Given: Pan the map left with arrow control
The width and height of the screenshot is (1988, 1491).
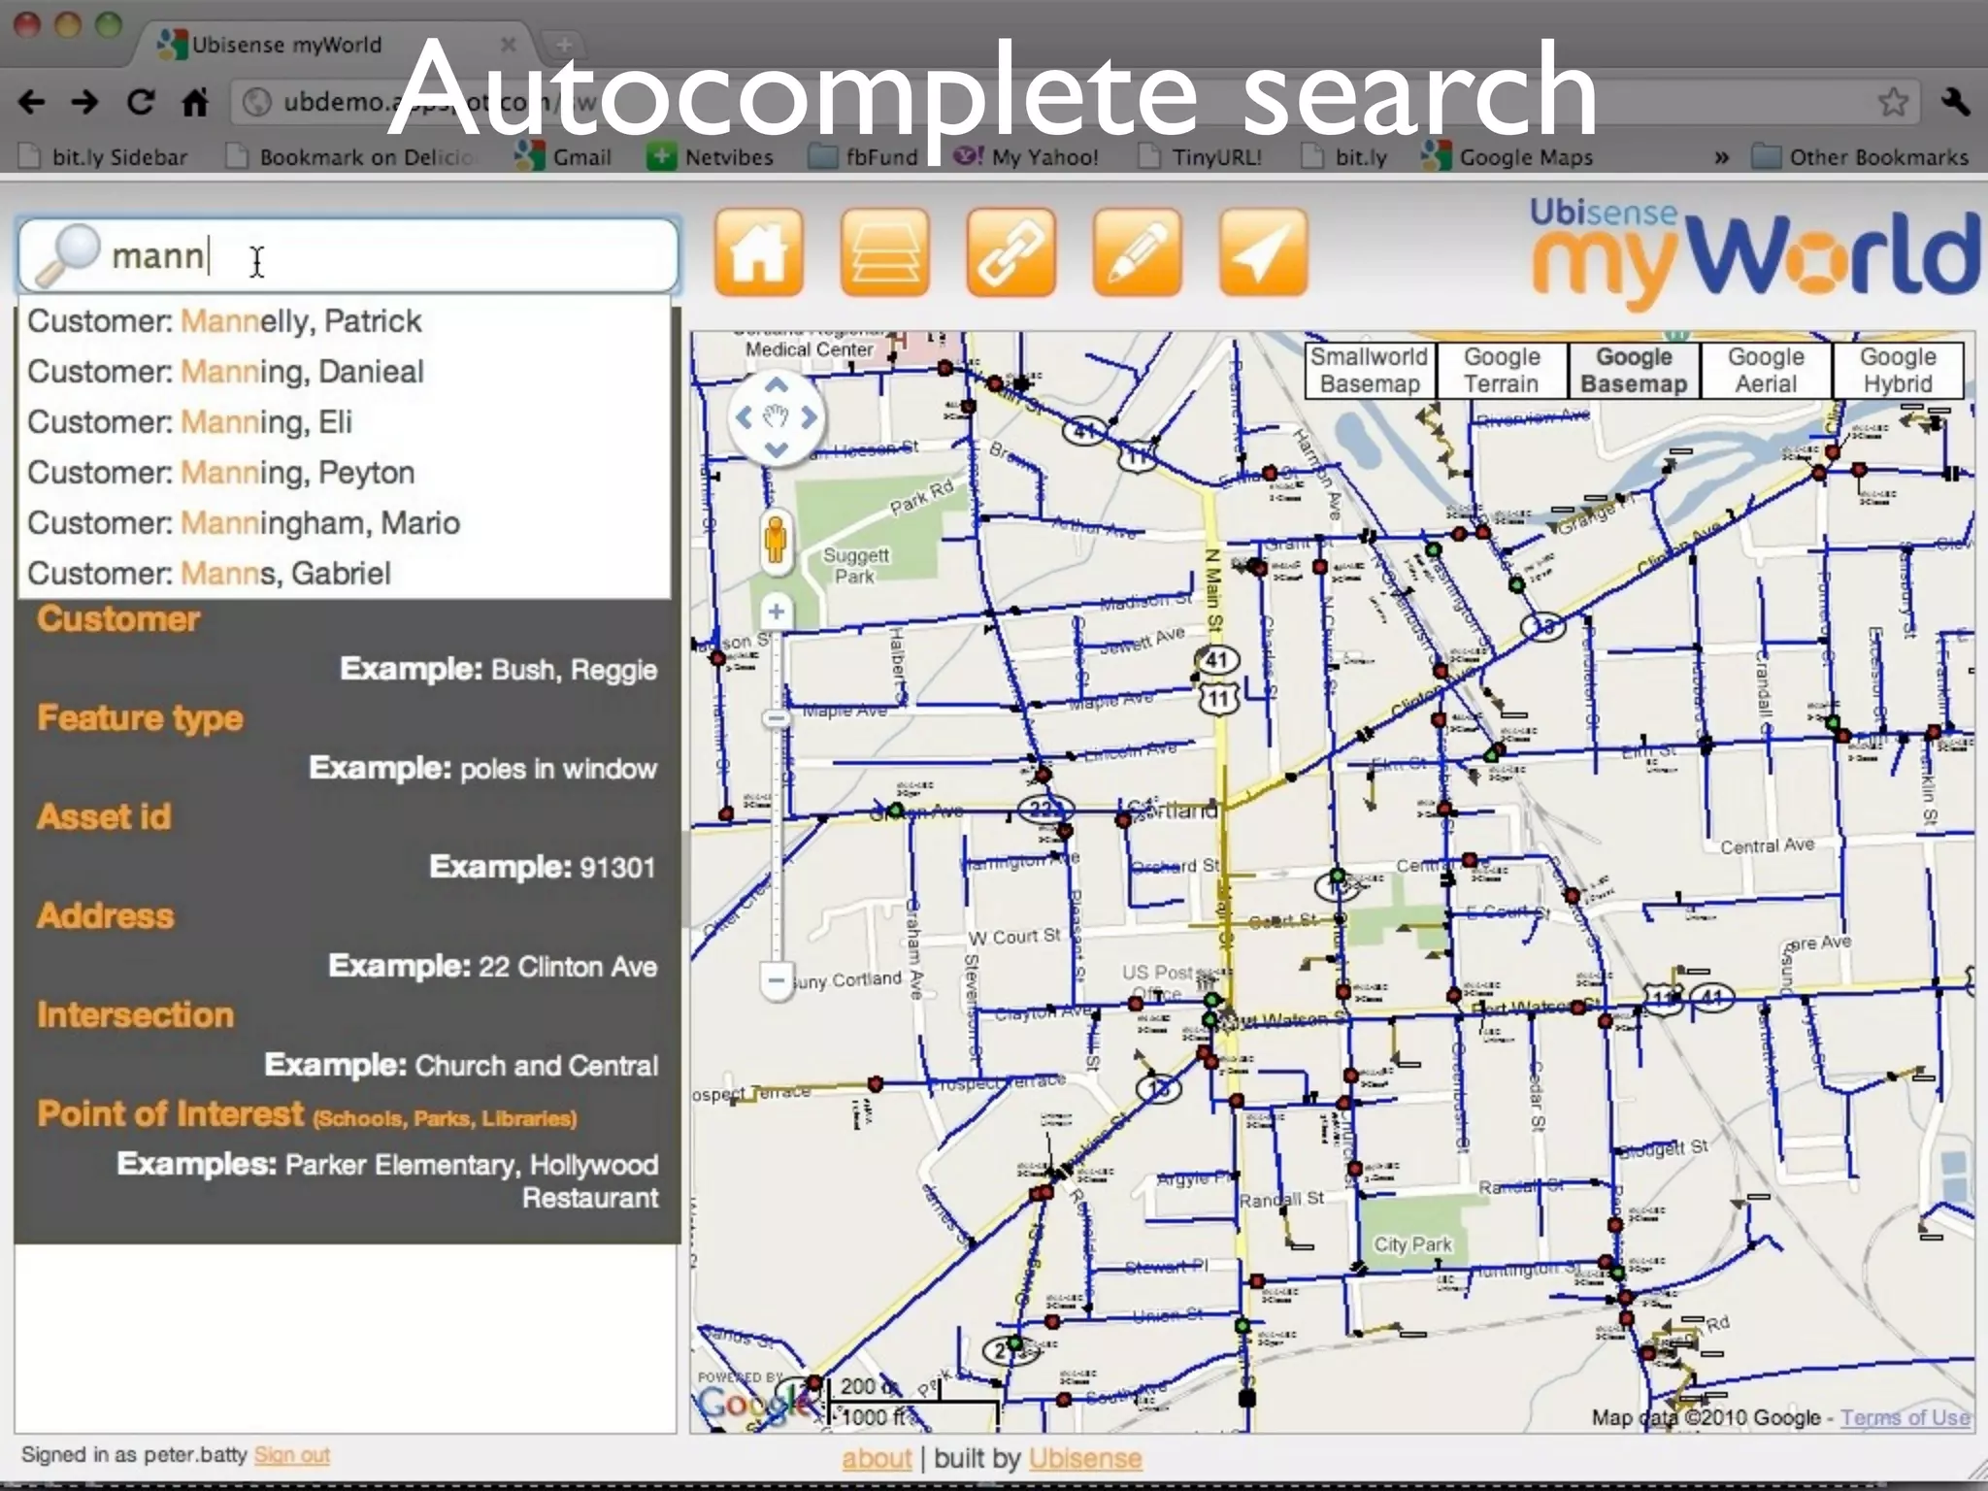Looking at the screenshot, I should point(744,417).
